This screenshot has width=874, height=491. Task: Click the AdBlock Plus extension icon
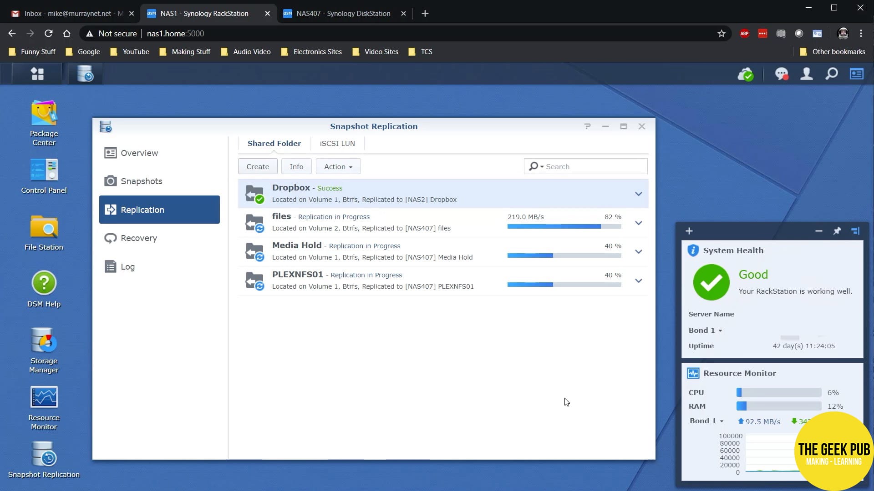coord(745,34)
